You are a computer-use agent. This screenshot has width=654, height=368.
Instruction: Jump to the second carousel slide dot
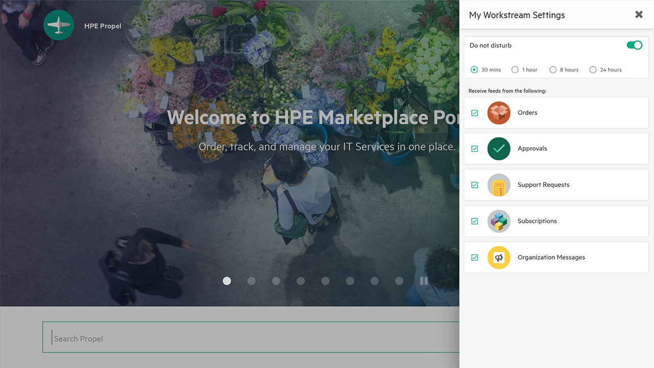251,281
